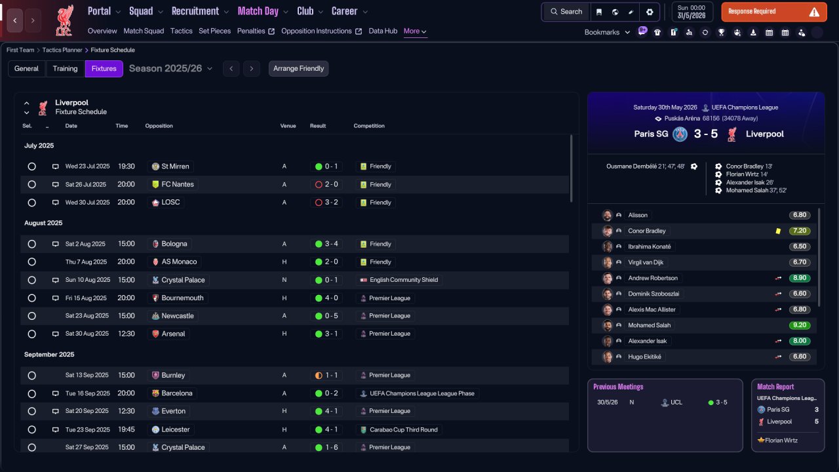The width and height of the screenshot is (839, 472).
Task: Click the shirt squad shortcut icon
Action: click(657, 32)
